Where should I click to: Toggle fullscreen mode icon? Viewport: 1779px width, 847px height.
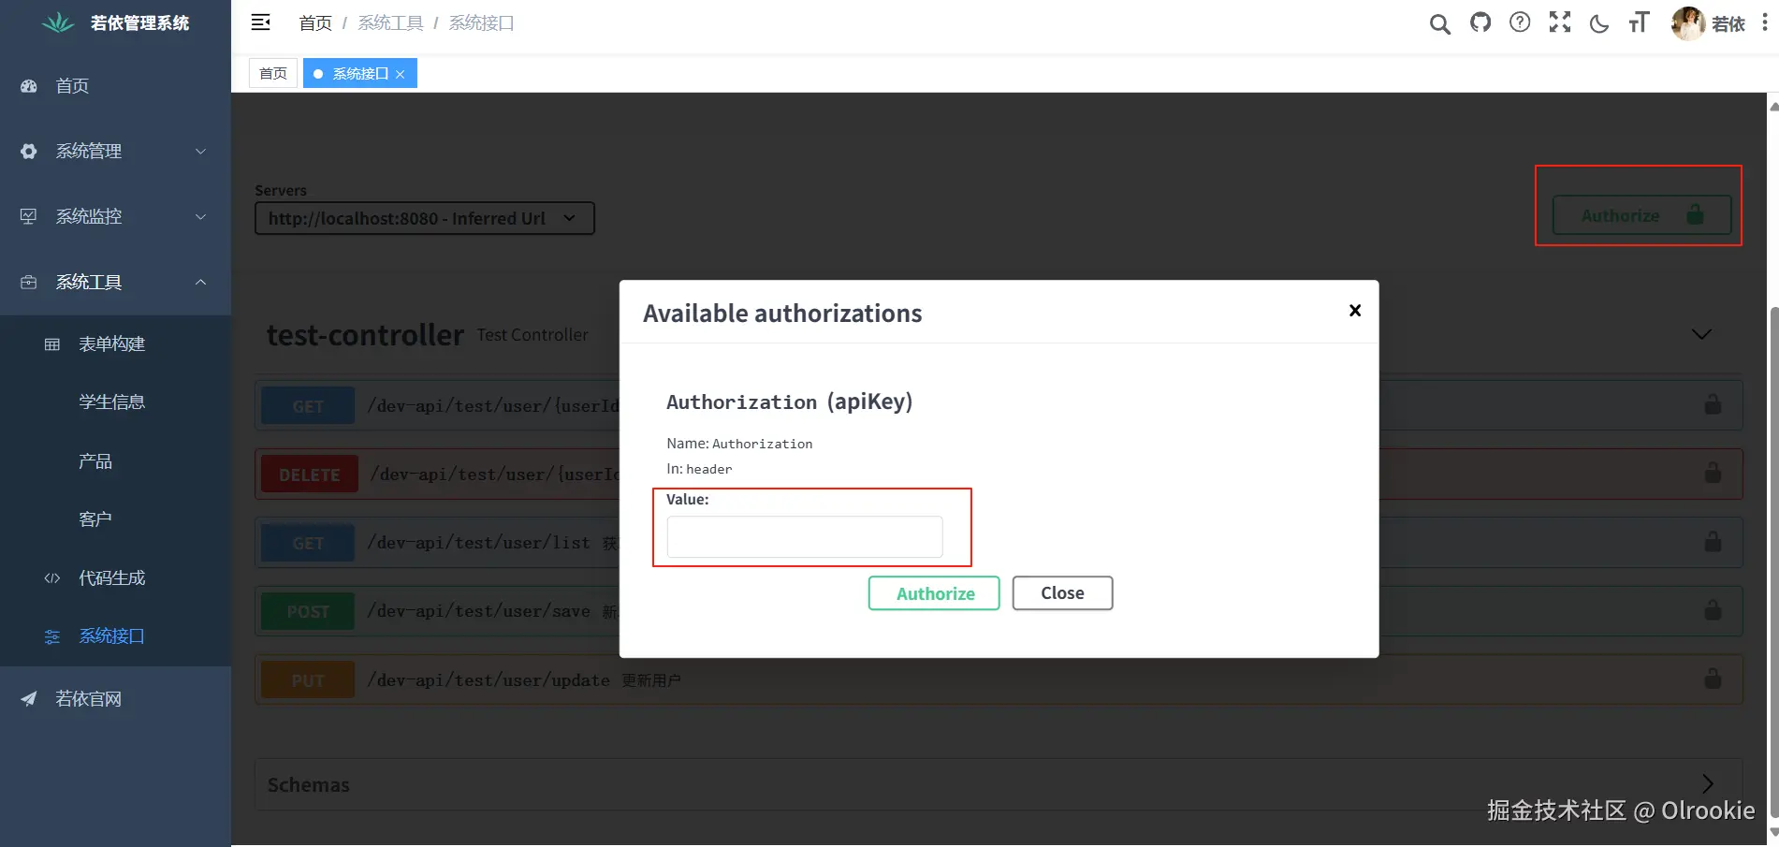coord(1560,22)
